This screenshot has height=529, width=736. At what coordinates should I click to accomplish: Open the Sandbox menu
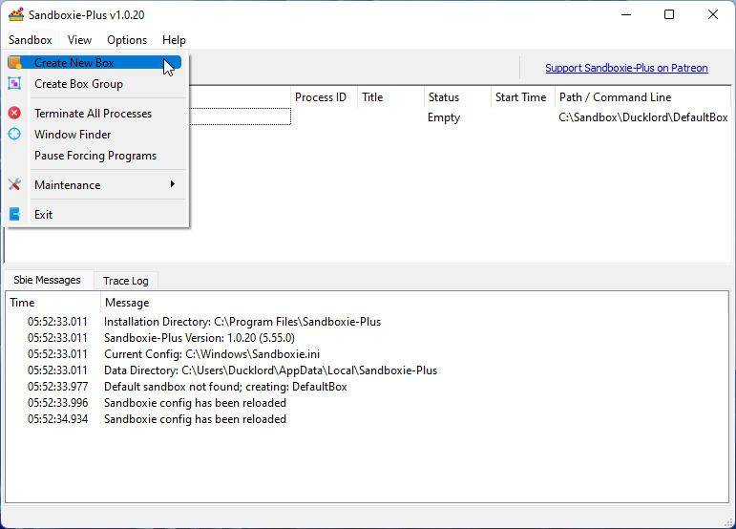[x=30, y=40]
